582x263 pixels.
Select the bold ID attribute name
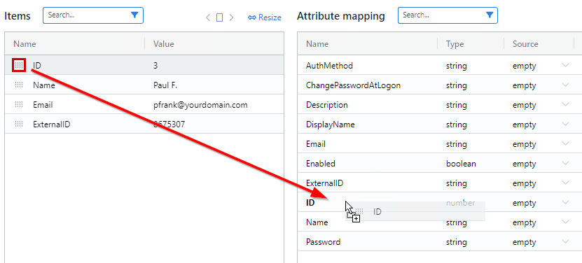310,203
